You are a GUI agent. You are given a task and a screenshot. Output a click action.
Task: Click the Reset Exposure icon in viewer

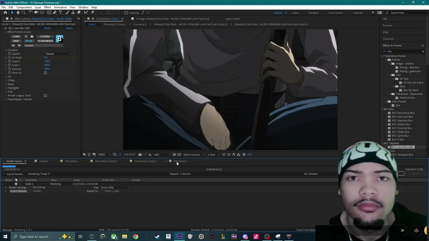244,155
